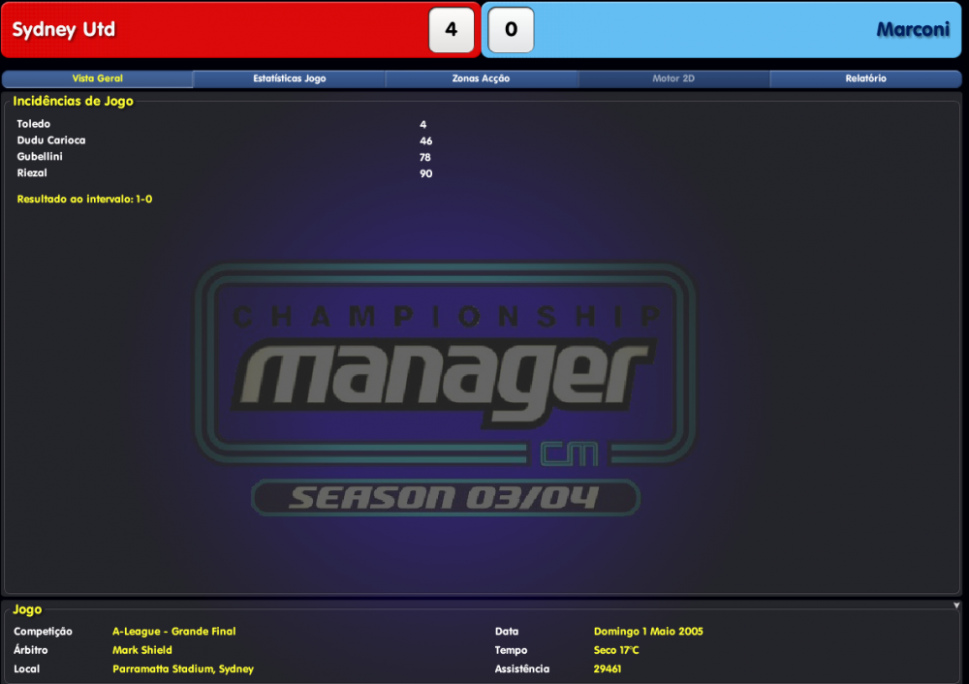Click date Domingo 1 Maio 2005
The width and height of the screenshot is (969, 684).
click(x=648, y=632)
